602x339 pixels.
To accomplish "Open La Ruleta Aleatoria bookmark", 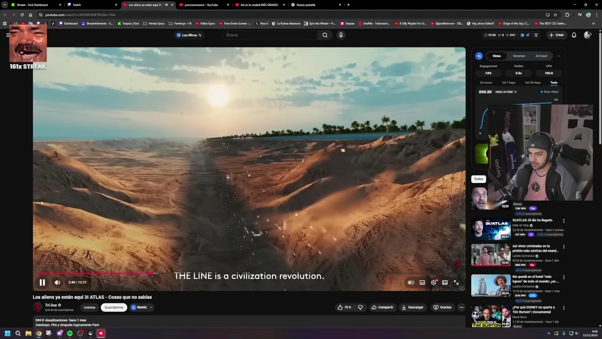I will tap(285, 23).
